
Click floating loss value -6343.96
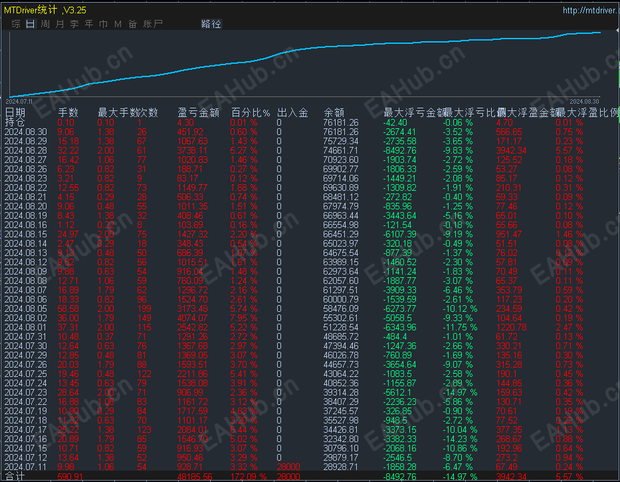point(400,327)
